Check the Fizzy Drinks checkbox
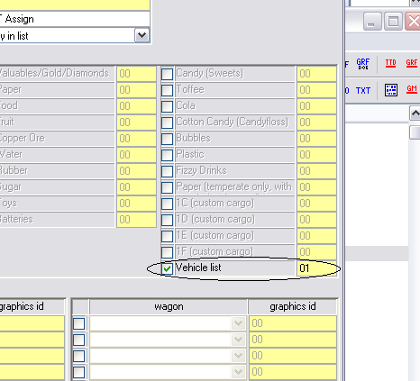 [167, 171]
